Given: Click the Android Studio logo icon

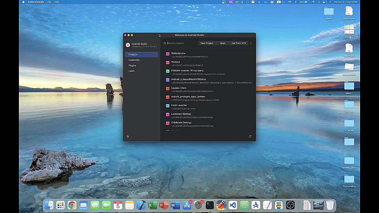Looking at the screenshot, I should coord(128,45).
